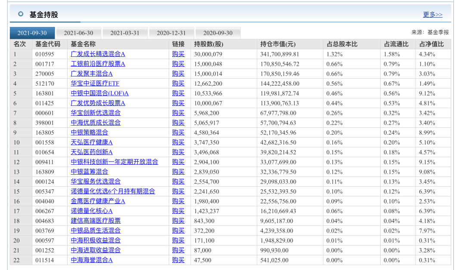This screenshot has height=270, width=465.
Task: Open fund 中银中国混合(LOF)A
Action: [99, 93]
